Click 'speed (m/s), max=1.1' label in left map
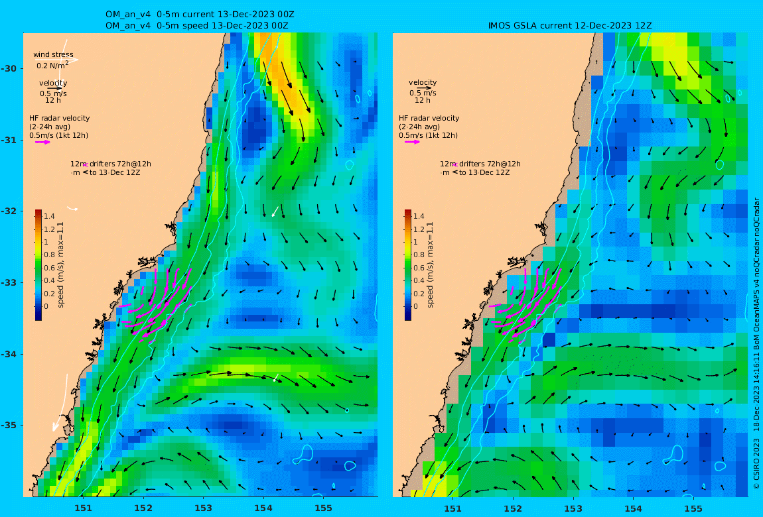 coord(61,265)
